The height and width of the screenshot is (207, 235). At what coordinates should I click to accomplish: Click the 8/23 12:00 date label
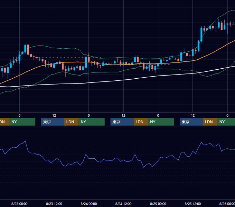tap(54, 204)
